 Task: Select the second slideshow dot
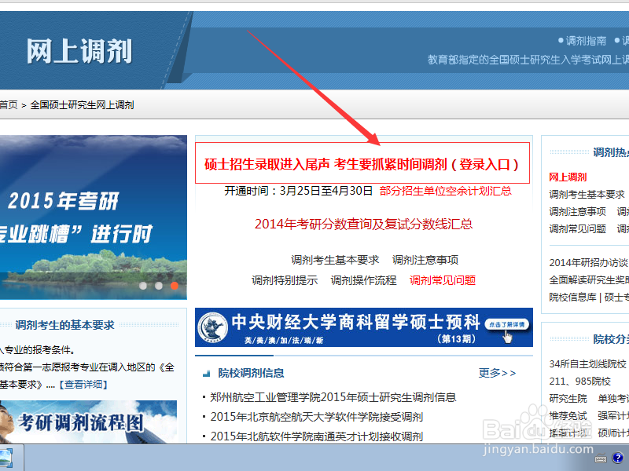159,286
